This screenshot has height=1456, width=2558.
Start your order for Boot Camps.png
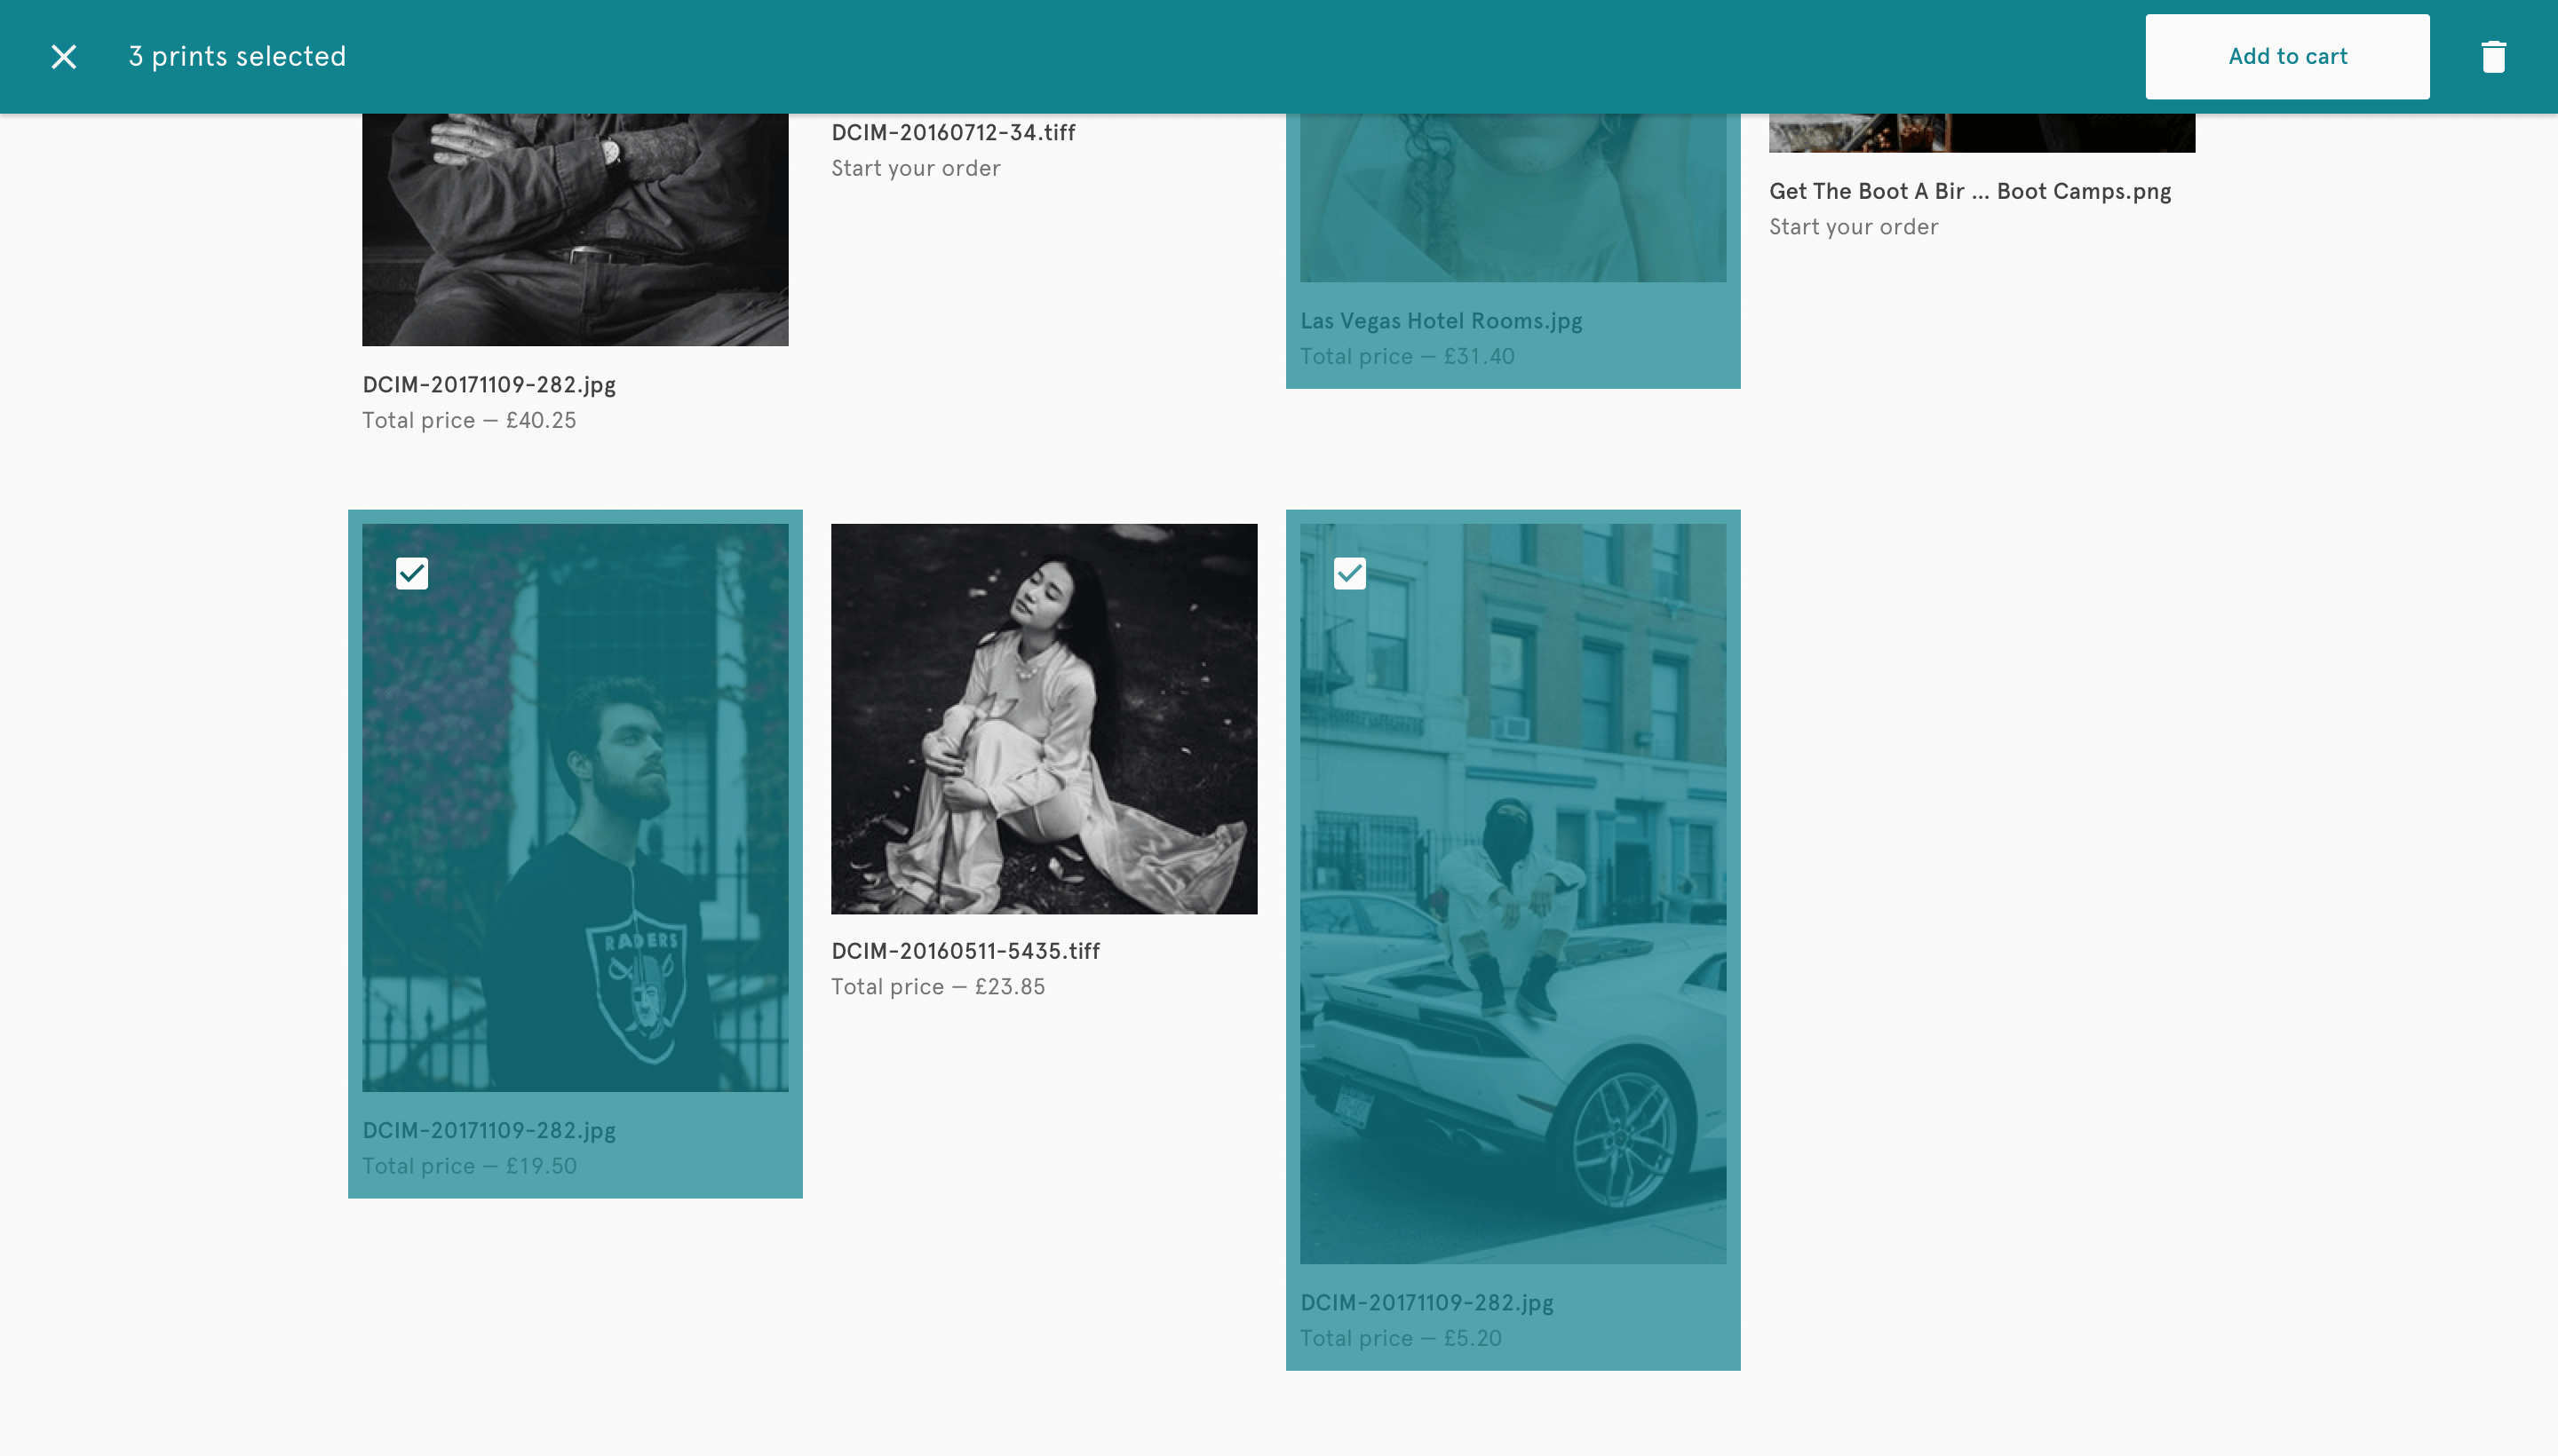1852,228
